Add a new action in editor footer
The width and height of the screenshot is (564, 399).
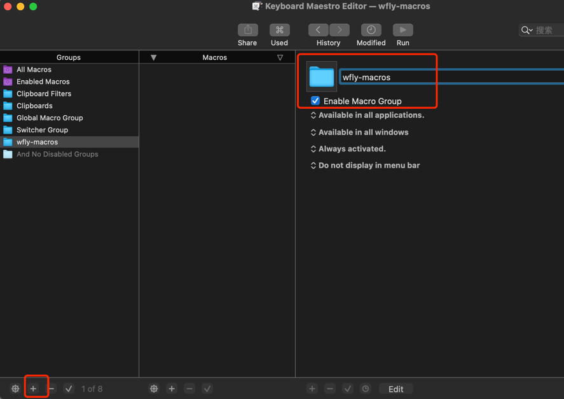click(312, 389)
